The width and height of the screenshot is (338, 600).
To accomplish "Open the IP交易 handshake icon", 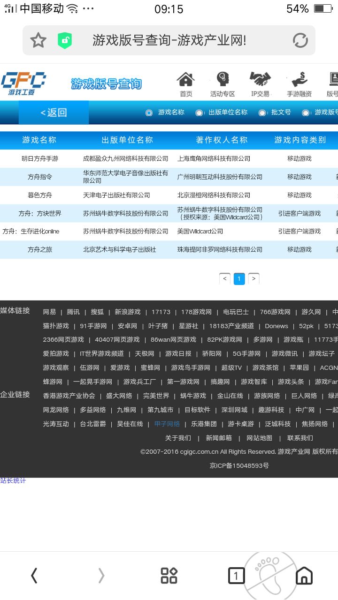I will 260,85.
